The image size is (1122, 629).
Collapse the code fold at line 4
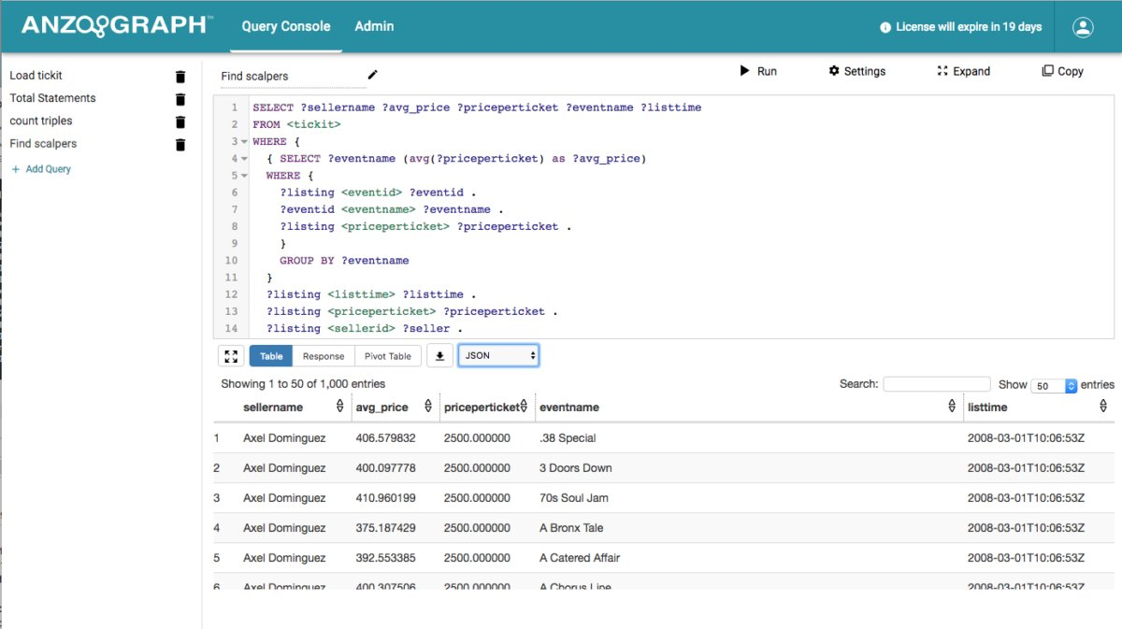(245, 159)
